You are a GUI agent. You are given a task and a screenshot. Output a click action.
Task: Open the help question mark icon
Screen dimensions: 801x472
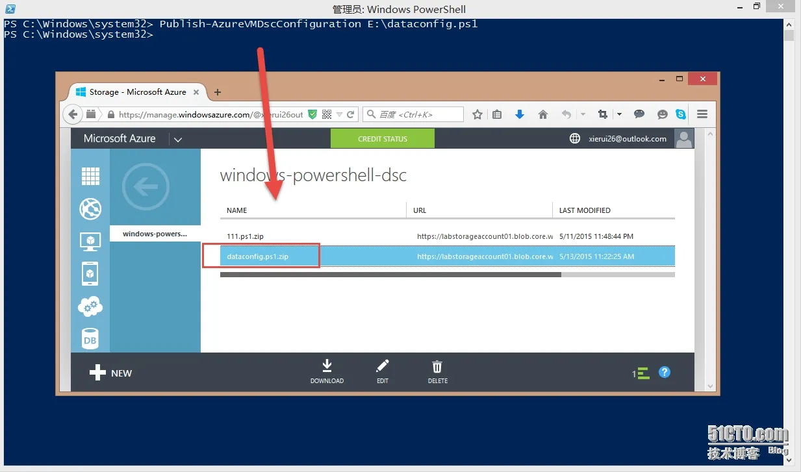(x=664, y=372)
